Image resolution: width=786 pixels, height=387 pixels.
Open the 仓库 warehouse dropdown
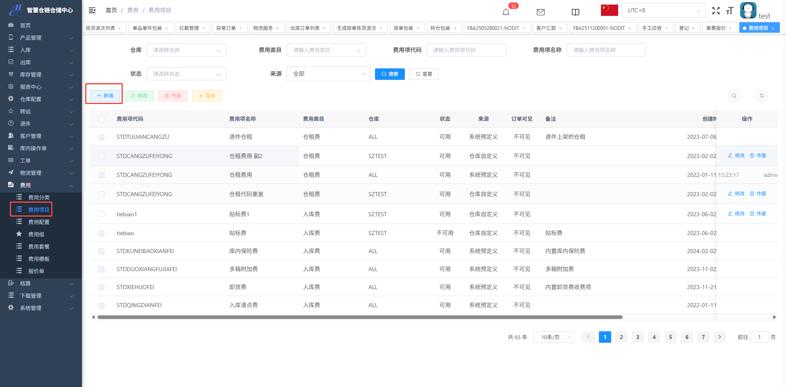coord(186,50)
